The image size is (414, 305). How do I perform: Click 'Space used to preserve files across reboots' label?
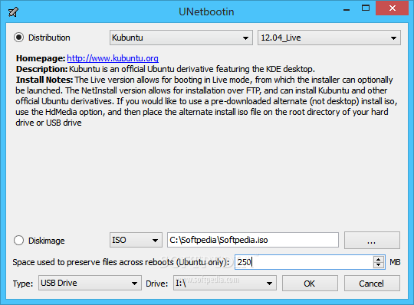pos(121,262)
